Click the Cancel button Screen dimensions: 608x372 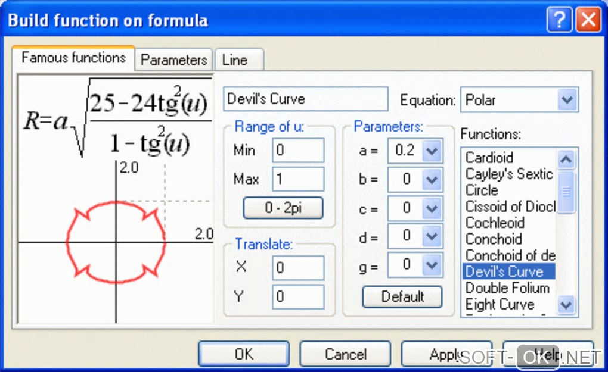[x=345, y=354]
